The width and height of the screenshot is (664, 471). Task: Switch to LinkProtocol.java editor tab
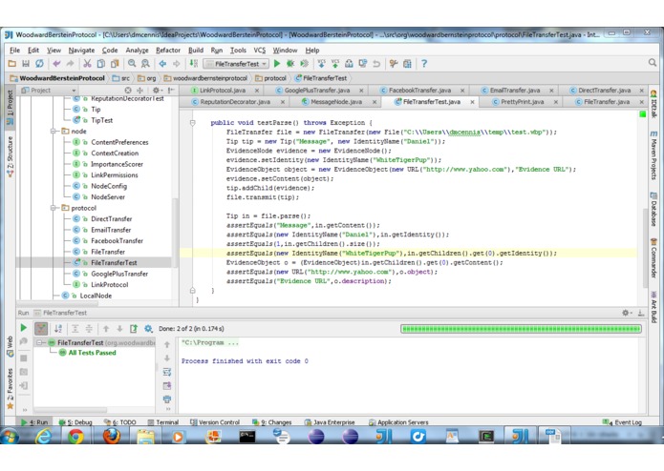pos(222,91)
